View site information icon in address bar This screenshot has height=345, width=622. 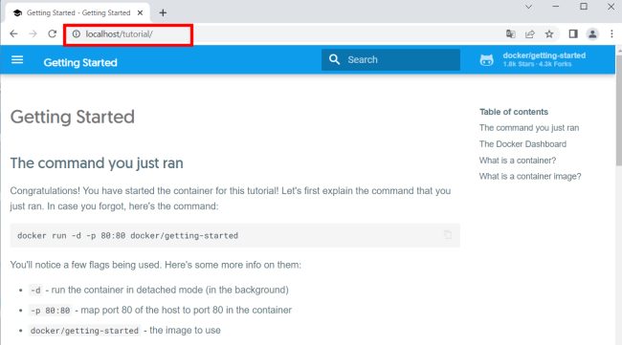click(x=77, y=34)
